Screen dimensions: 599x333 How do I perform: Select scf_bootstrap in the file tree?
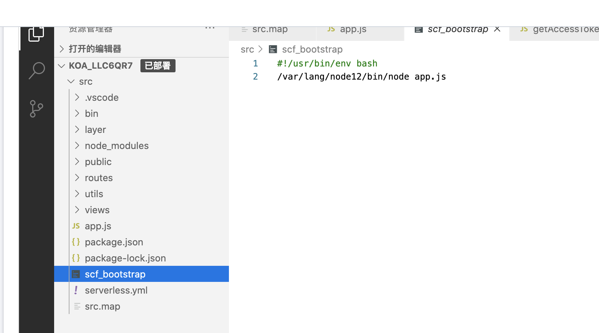(142, 274)
